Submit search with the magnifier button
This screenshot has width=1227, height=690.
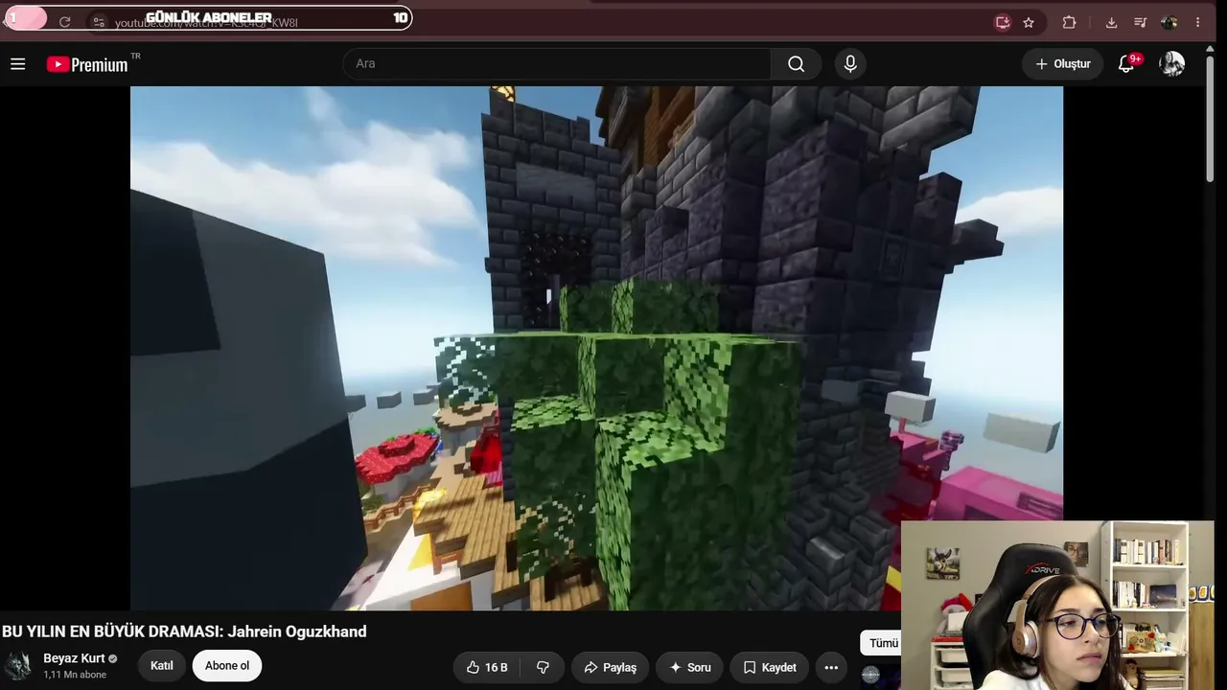point(796,64)
